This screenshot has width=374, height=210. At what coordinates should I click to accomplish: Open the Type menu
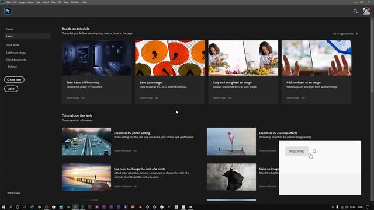[x=38, y=2]
